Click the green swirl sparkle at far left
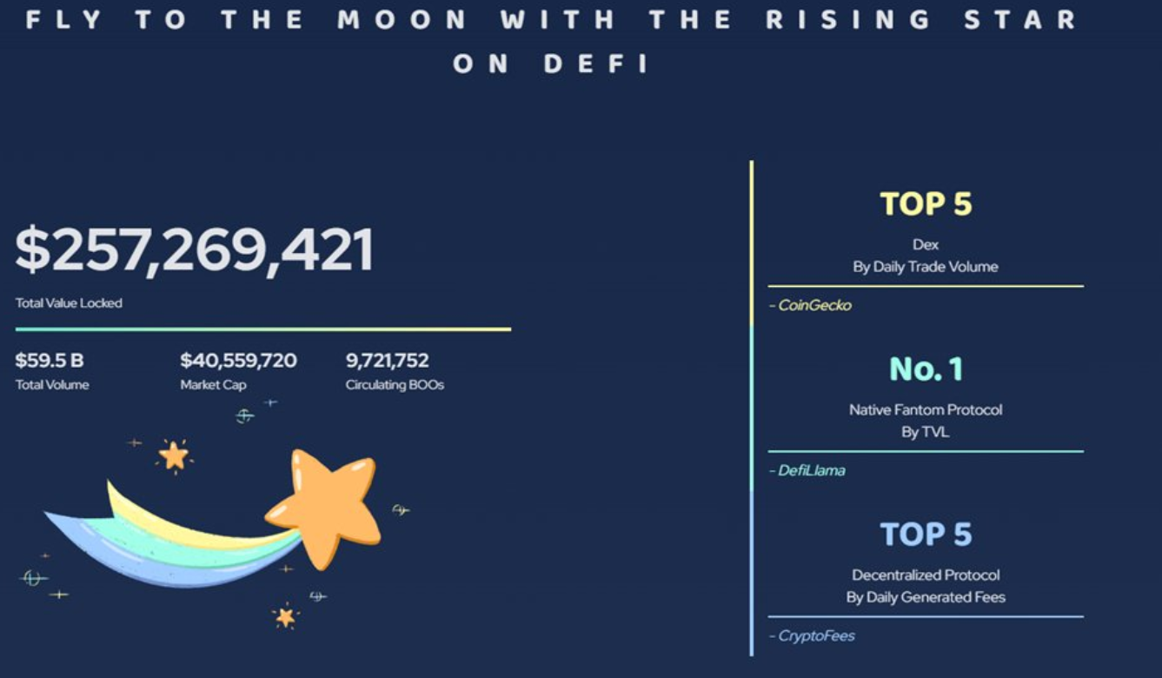Image resolution: width=1162 pixels, height=678 pixels. 33,578
